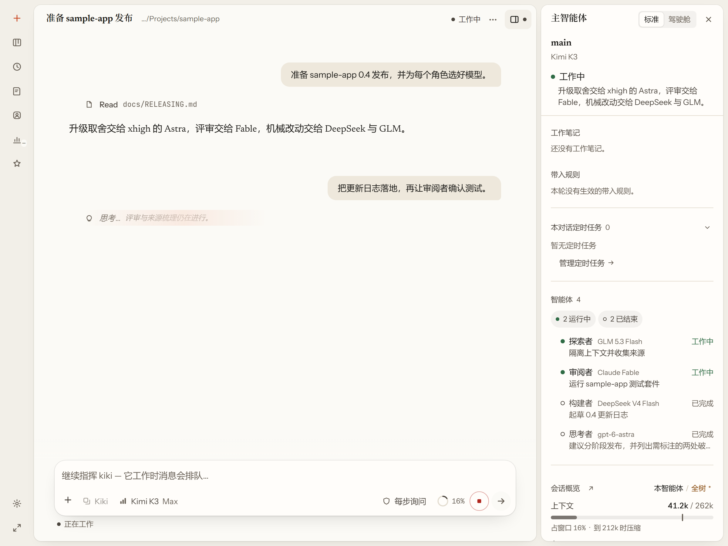Select the 本智能体 scope option
Screen dimensions: 728x546
[668, 488]
